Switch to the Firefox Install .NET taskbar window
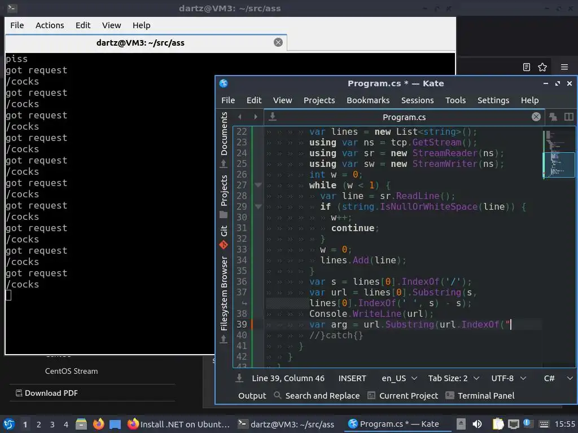This screenshot has width=578, height=433. (178, 424)
